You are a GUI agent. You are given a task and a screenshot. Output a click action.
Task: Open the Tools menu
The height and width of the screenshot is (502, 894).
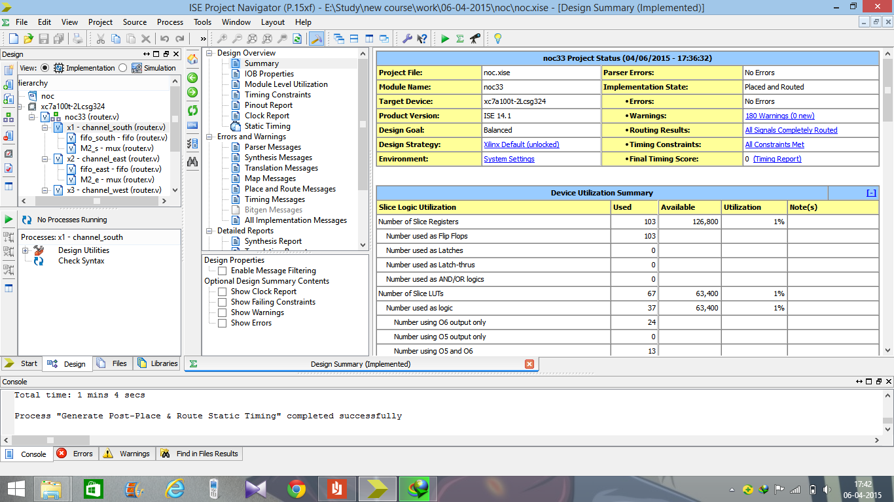(202, 22)
